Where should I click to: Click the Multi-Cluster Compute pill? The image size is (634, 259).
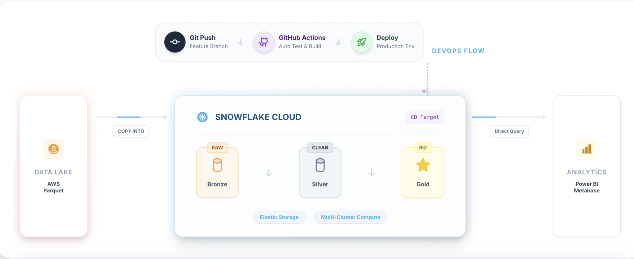[x=350, y=217]
